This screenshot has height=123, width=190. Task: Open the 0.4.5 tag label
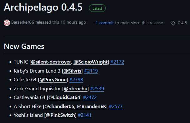click(182, 23)
